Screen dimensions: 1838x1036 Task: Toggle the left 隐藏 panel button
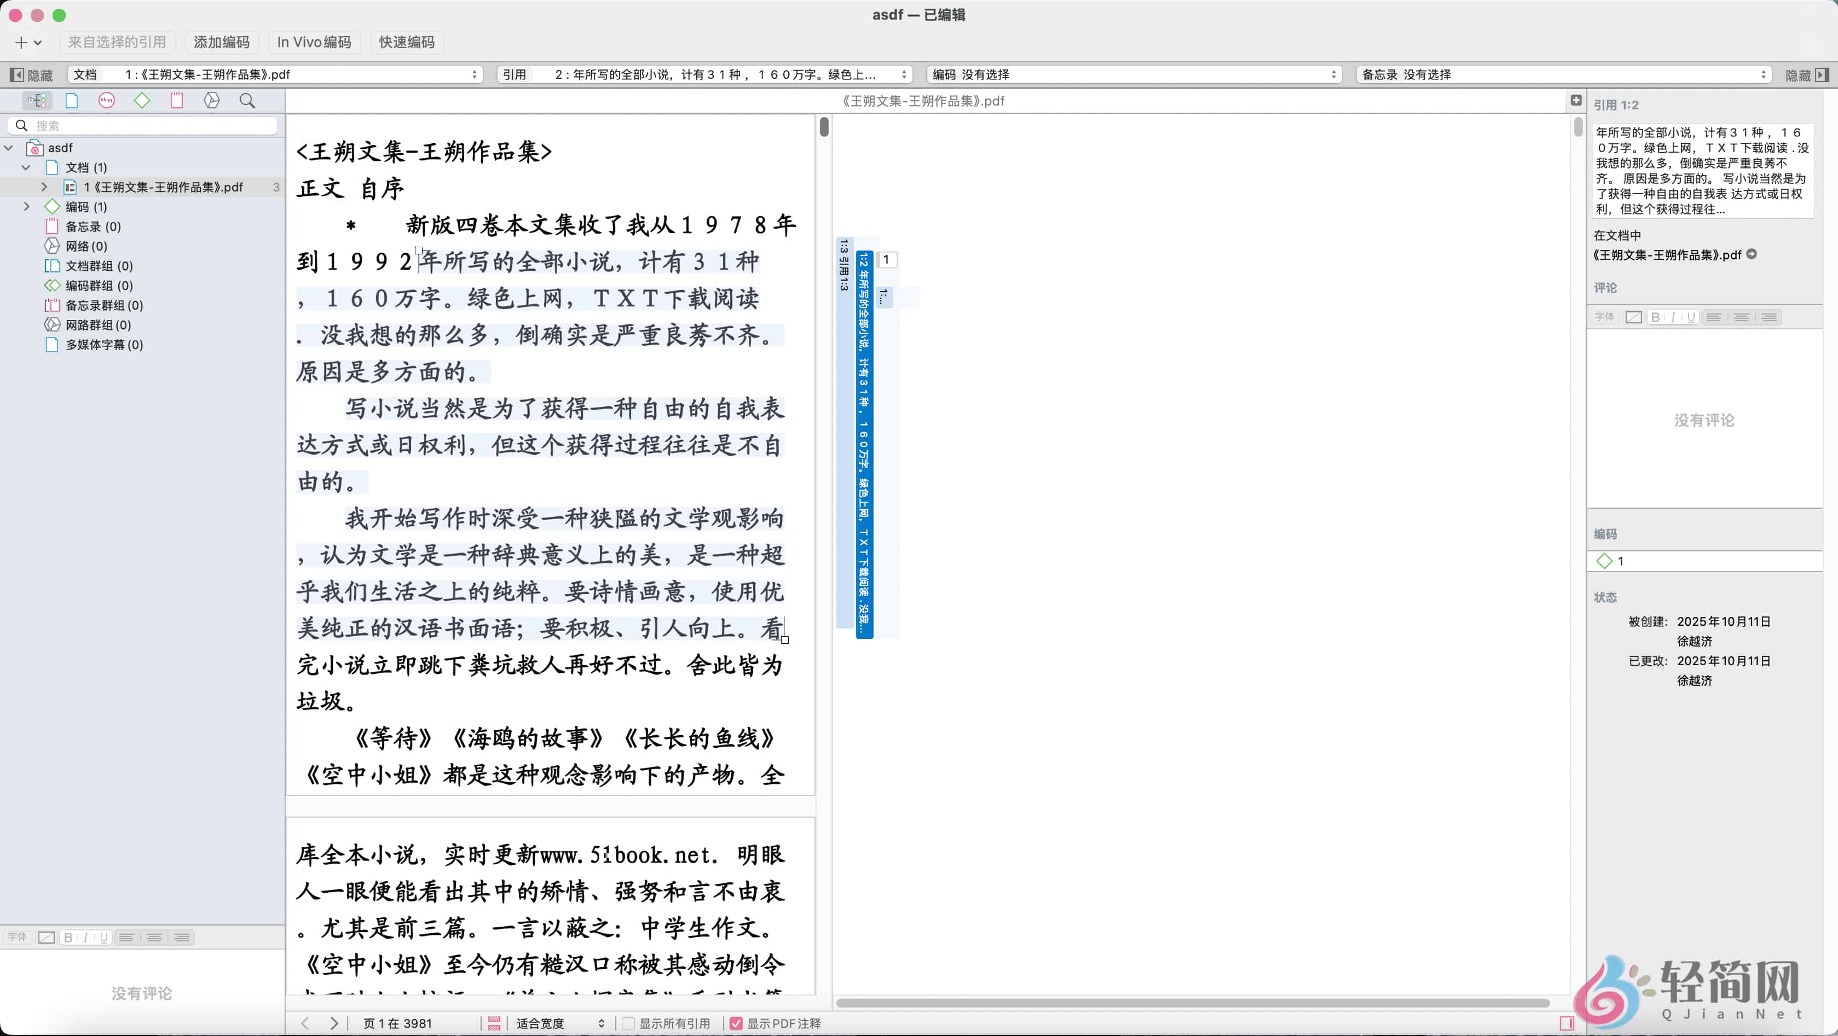(x=31, y=75)
